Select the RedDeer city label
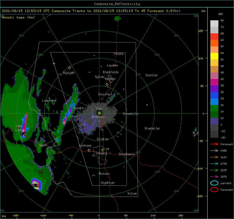234x219 pixels. tap(110, 79)
